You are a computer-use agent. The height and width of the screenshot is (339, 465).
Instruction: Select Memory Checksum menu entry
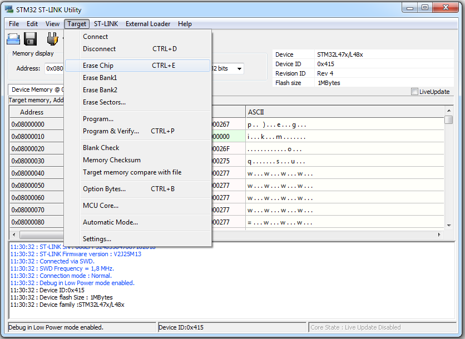137,160
